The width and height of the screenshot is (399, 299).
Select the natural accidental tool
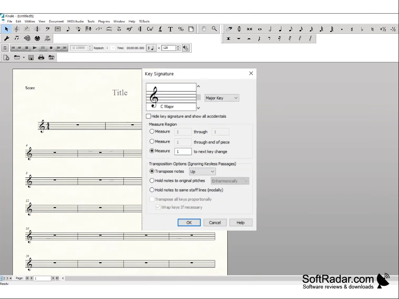[372, 29]
